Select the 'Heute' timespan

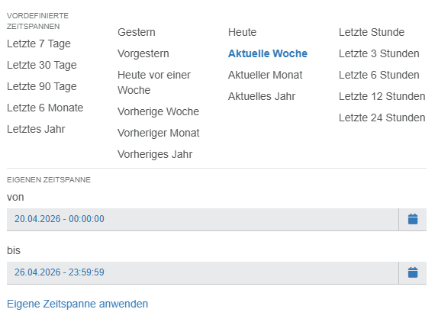(x=242, y=32)
